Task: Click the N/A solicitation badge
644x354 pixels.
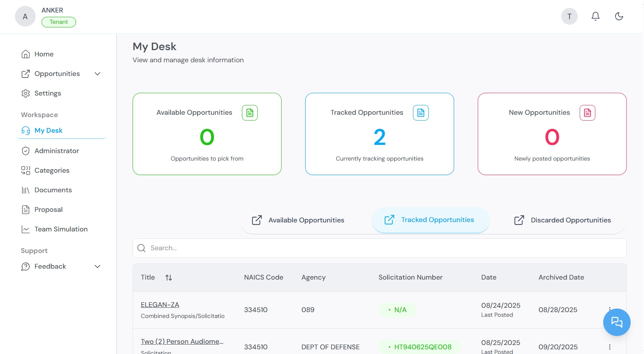Action: [x=397, y=310]
